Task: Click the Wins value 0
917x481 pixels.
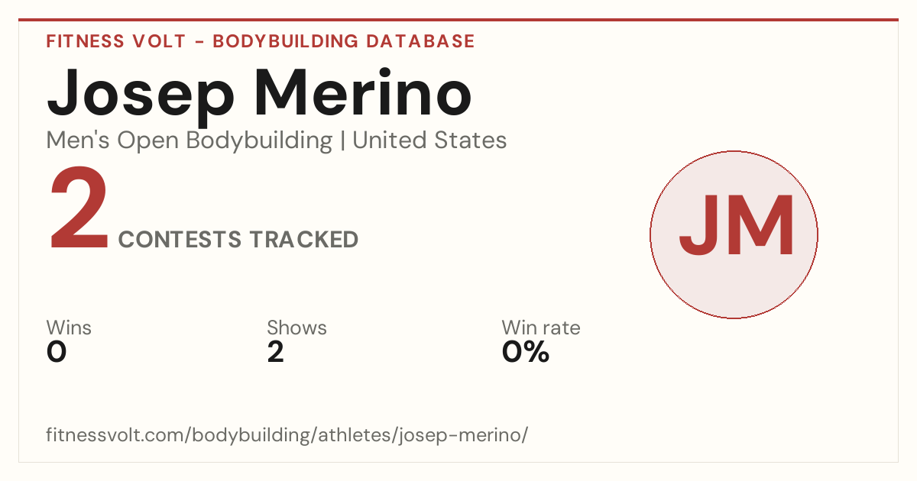Action: point(57,352)
